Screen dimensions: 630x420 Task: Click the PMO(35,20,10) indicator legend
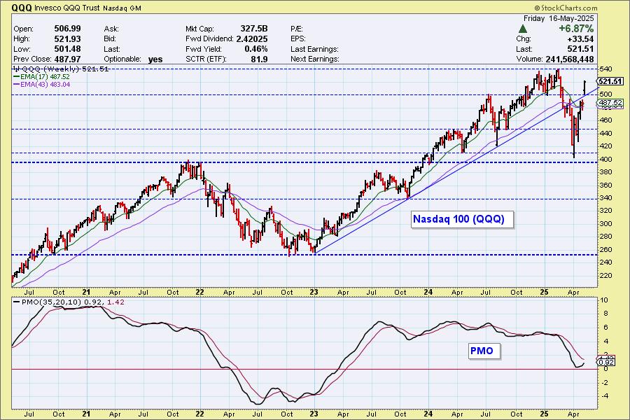point(69,302)
